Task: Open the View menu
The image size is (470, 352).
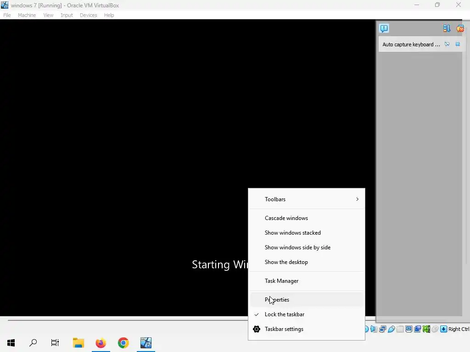Action: [x=48, y=15]
